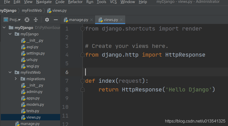Viewport: 228px width, 126px height.
Task: Click the Python icon on views.py tab
Action: [x=101, y=20]
